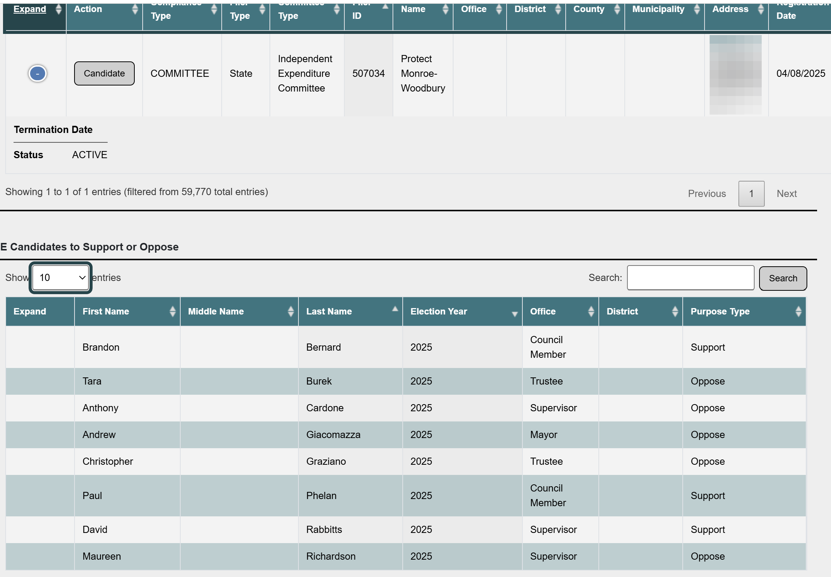Sort candidates by Last Name arrow
This screenshot has height=577, width=831.
pos(395,310)
